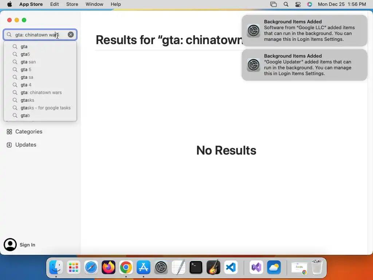Viewport: 373px width, 280px height.
Task: Click the App Store icon in the Dock
Action: [144, 267]
